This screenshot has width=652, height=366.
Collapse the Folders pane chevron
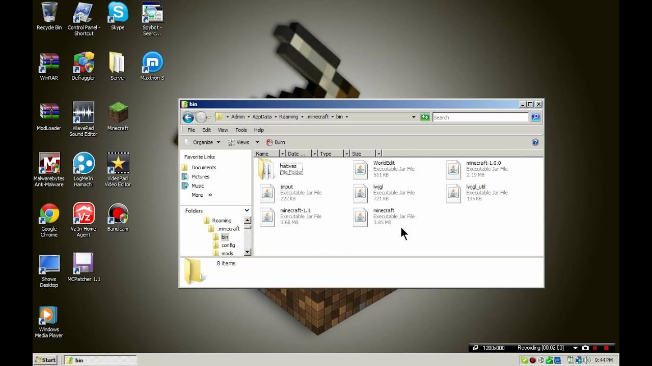click(247, 210)
